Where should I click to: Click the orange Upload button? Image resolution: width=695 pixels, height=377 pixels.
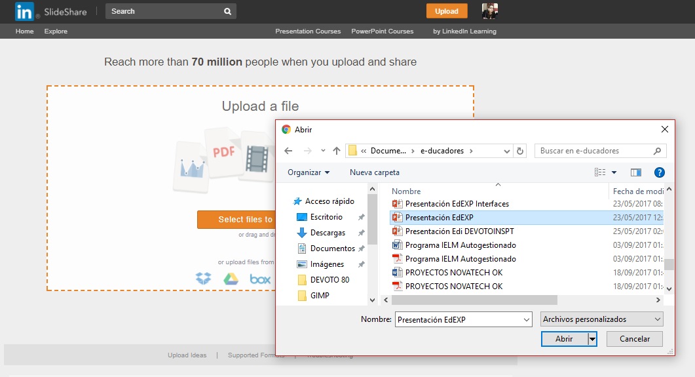[446, 11]
